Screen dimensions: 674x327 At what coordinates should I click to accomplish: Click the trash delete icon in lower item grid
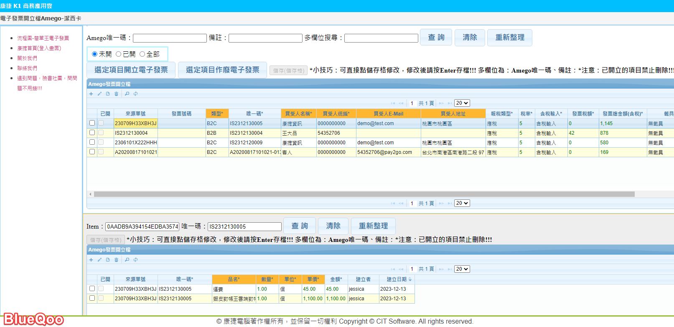(116, 260)
